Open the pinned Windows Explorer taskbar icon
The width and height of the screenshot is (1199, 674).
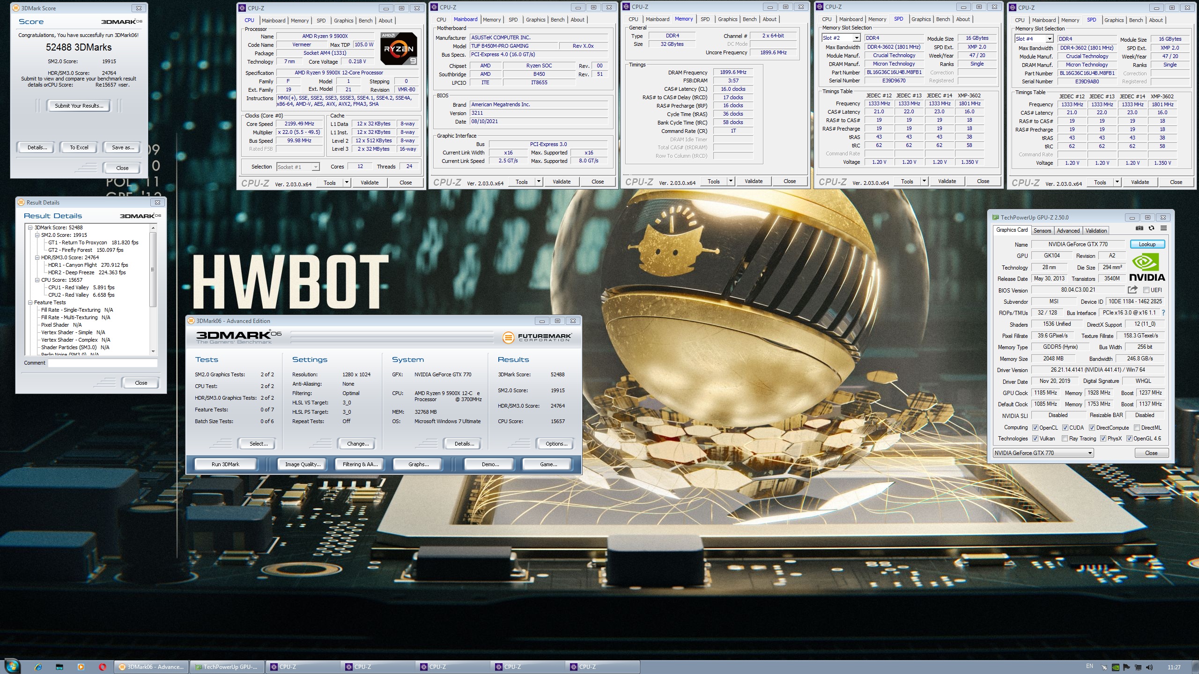tap(59, 667)
